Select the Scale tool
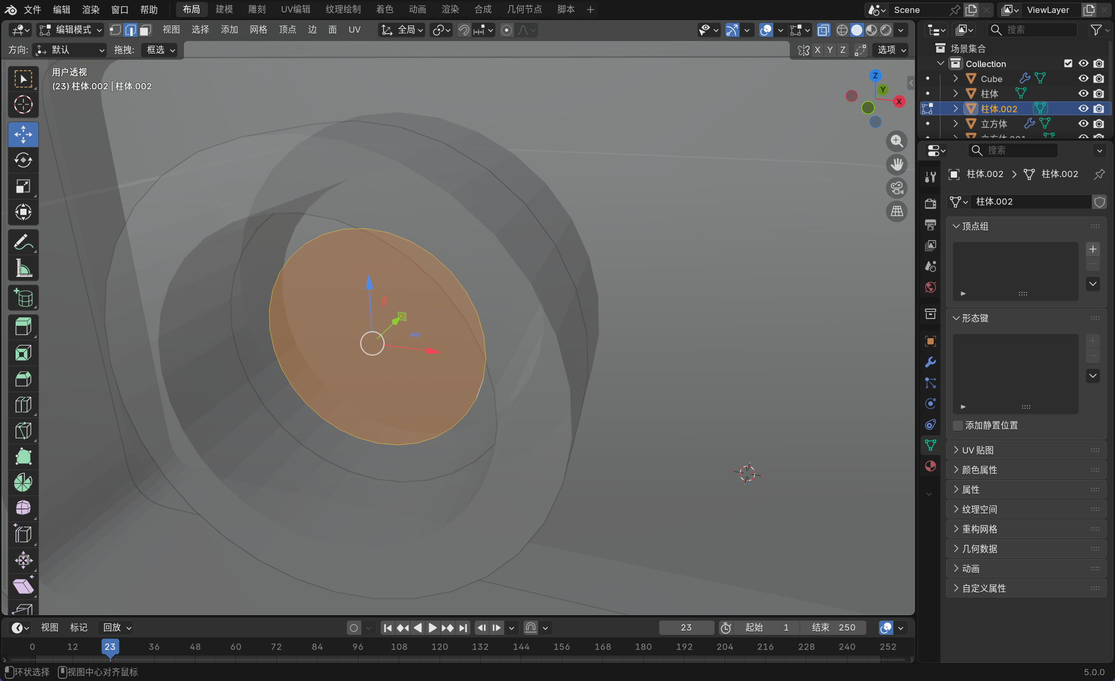Image resolution: width=1115 pixels, height=681 pixels. coord(23,186)
